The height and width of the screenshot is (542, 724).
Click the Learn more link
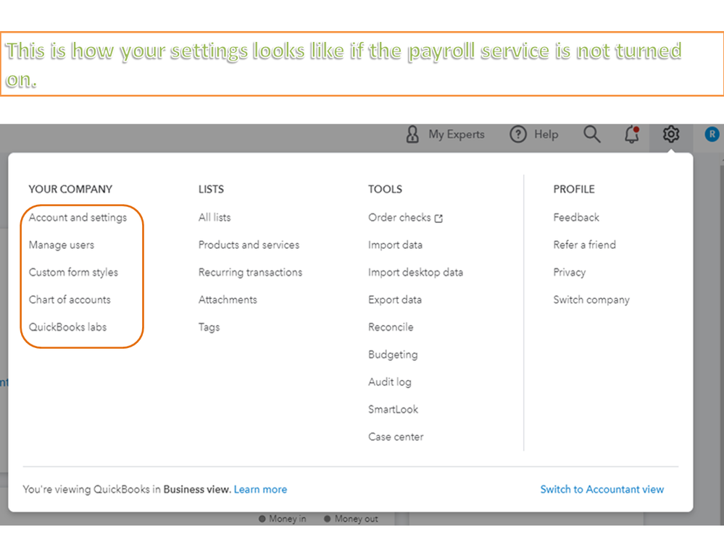pyautogui.click(x=260, y=489)
